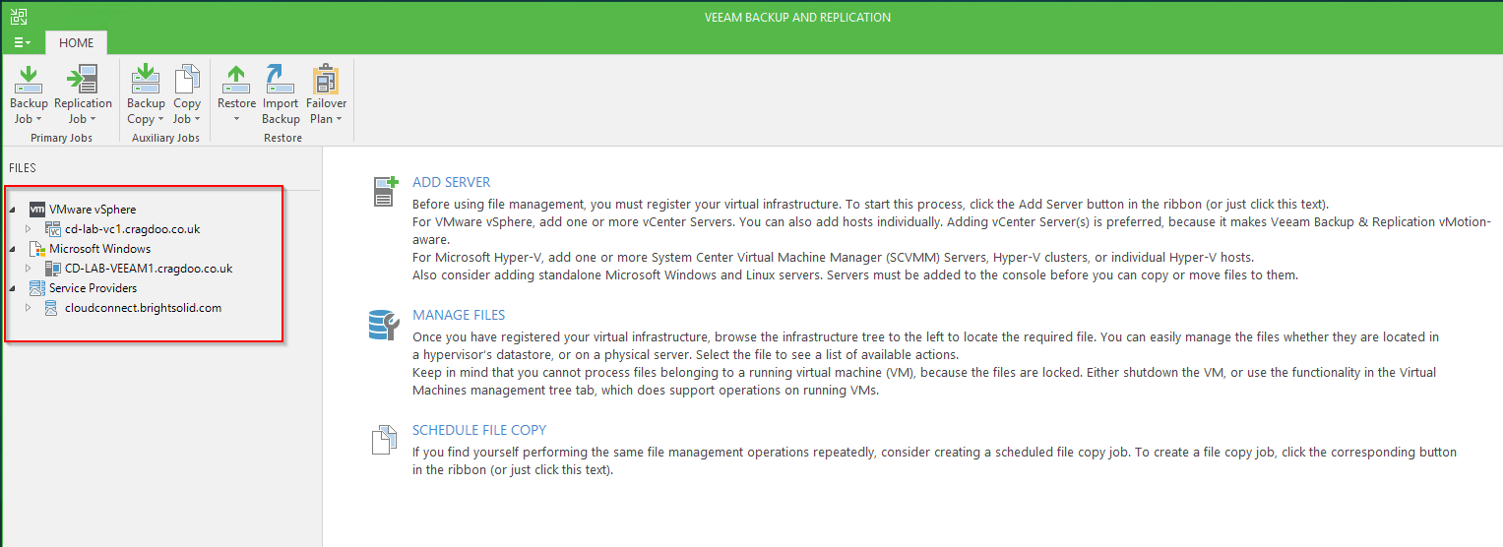Open the main application menu button
Image resolution: width=1503 pixels, height=547 pixels.
click(23, 42)
